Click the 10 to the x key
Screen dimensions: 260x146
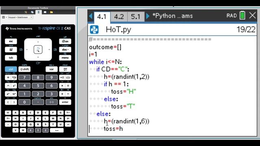point(14,94)
